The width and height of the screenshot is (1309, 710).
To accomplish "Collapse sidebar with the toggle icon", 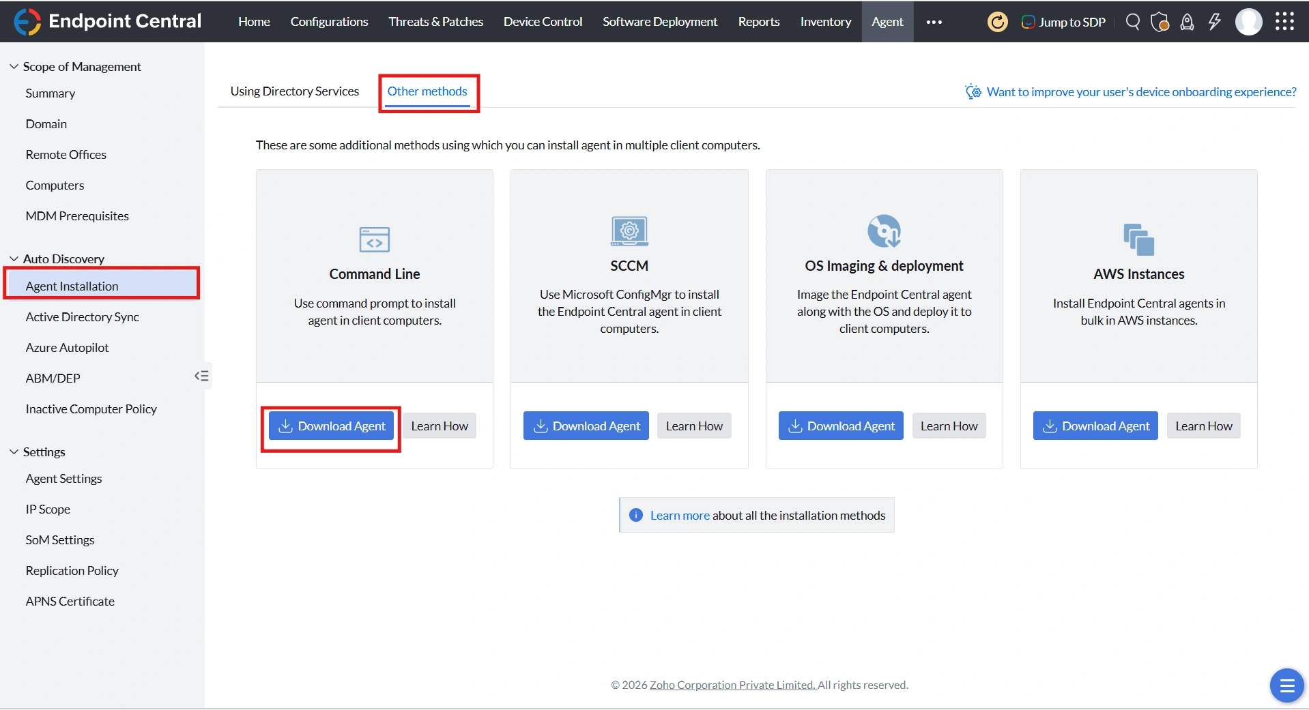I will [202, 376].
